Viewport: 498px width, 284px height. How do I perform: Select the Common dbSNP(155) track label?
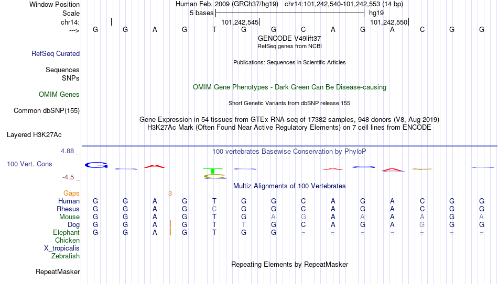click(x=47, y=111)
